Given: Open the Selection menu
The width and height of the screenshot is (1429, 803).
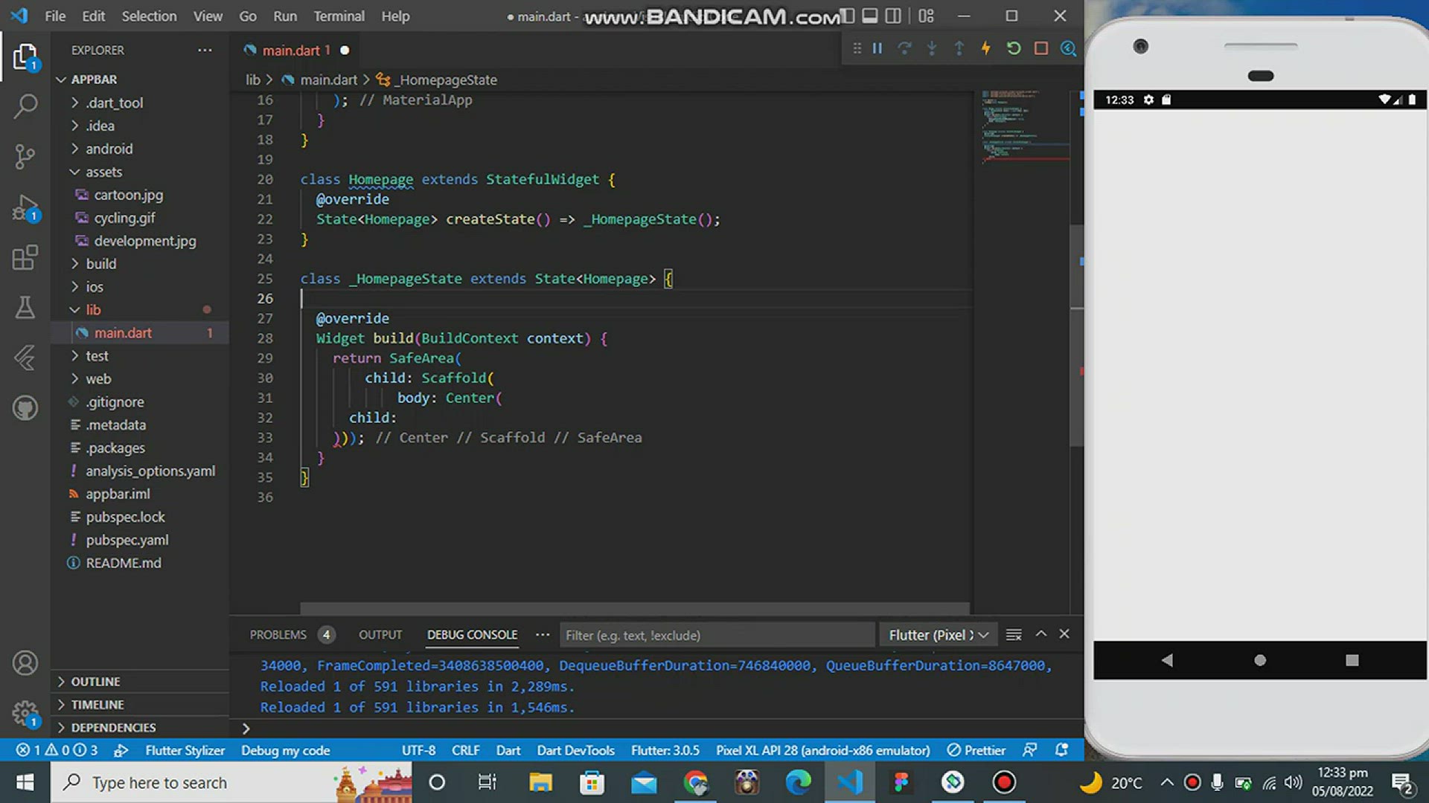Looking at the screenshot, I should coord(149,16).
